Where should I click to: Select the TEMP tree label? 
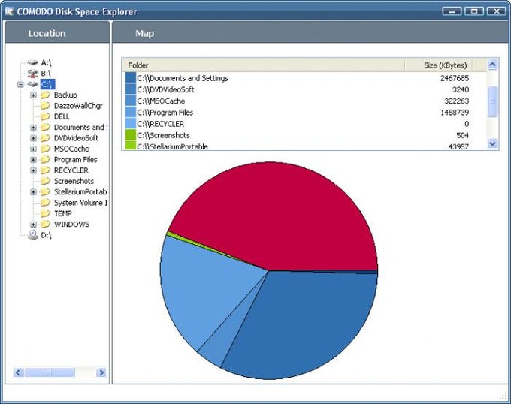point(62,213)
